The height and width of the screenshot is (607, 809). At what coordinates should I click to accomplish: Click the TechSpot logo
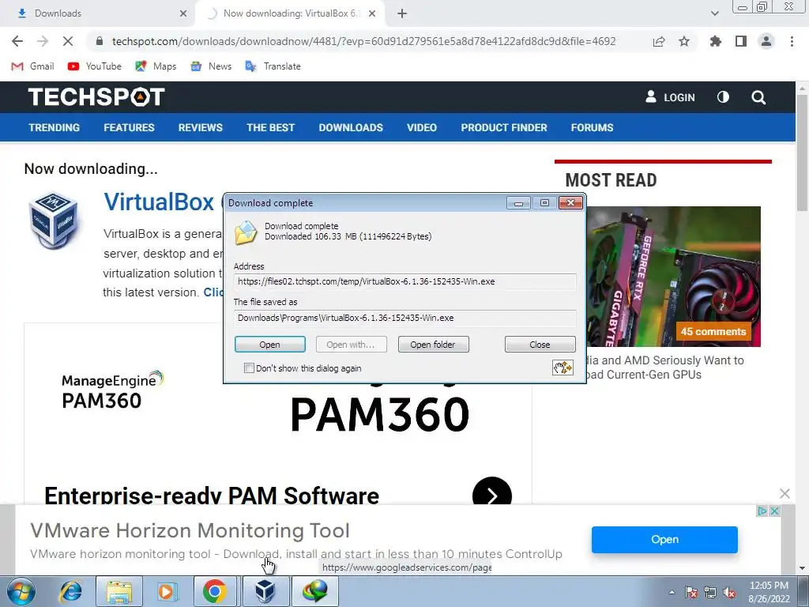[96, 97]
